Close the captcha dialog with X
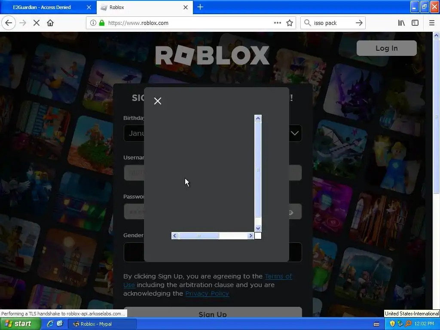The height and width of the screenshot is (330, 440). (158, 101)
